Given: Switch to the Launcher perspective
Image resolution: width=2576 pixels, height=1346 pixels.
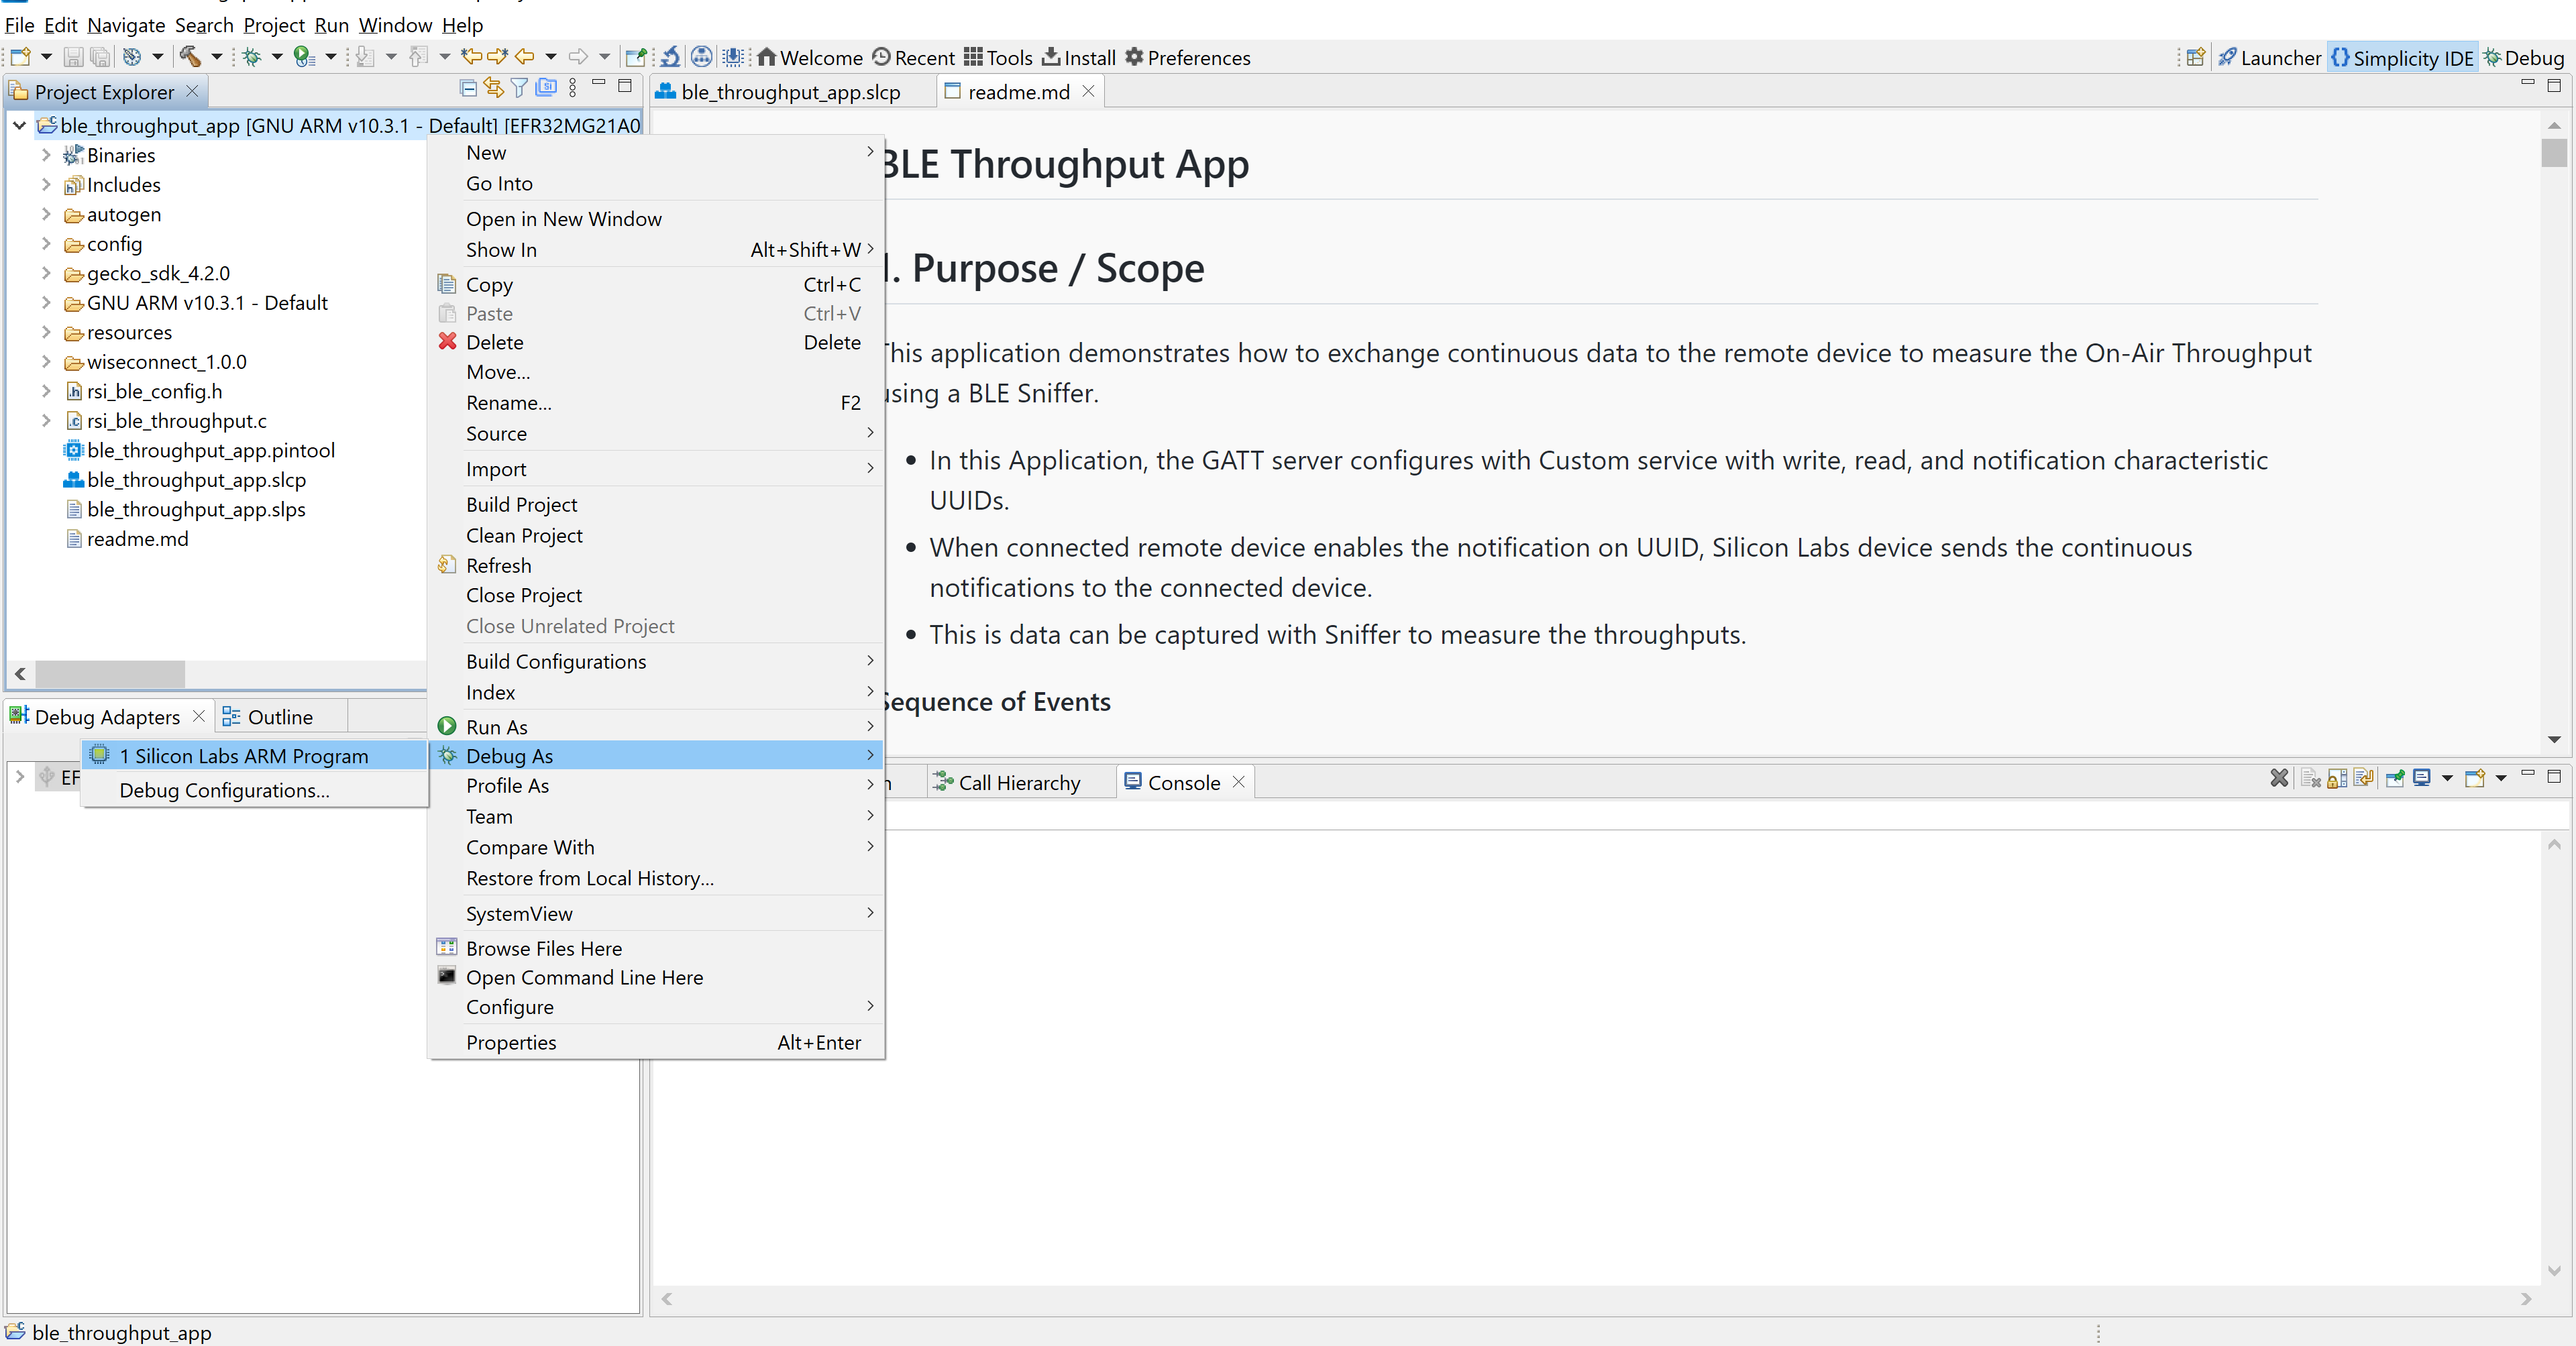Looking at the screenshot, I should (x=2269, y=57).
